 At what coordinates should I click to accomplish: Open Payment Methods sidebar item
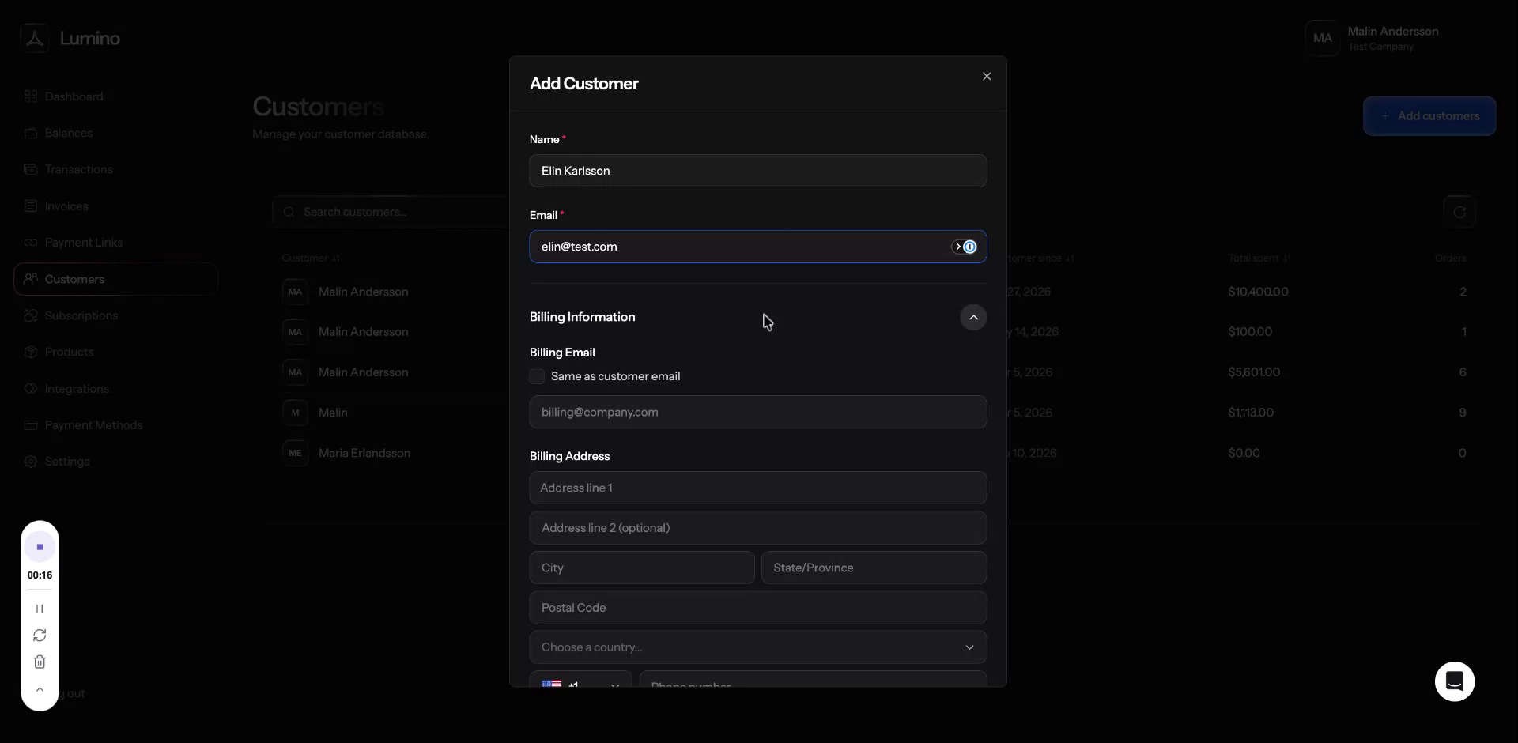[x=115, y=425]
